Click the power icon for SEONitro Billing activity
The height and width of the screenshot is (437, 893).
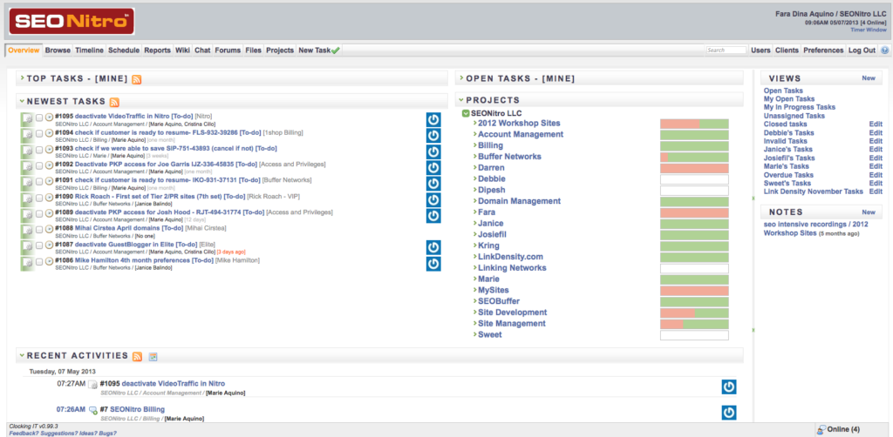(729, 413)
